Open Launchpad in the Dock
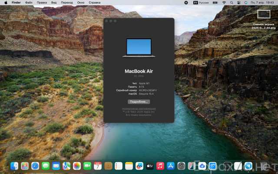This screenshot has height=174, width=278. click(x=25, y=166)
